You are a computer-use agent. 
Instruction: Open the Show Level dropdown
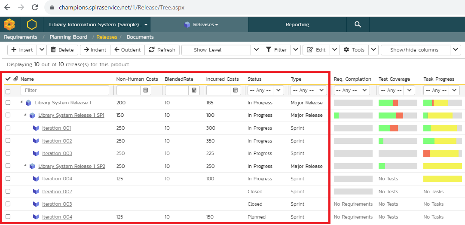(x=221, y=50)
